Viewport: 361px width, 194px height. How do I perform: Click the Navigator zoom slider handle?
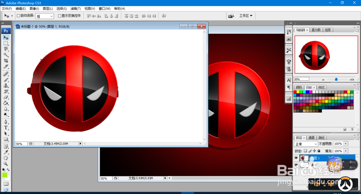336,79
